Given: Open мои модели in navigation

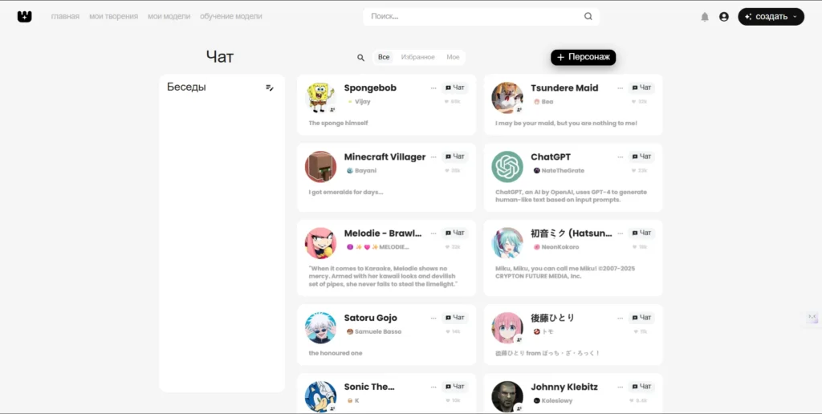Looking at the screenshot, I should 169,16.
